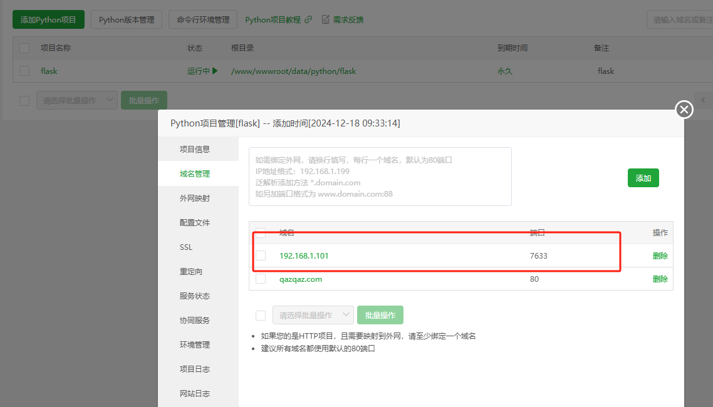
Task: Expand the background 请选择批量操作 dropdown
Action: pos(77,100)
